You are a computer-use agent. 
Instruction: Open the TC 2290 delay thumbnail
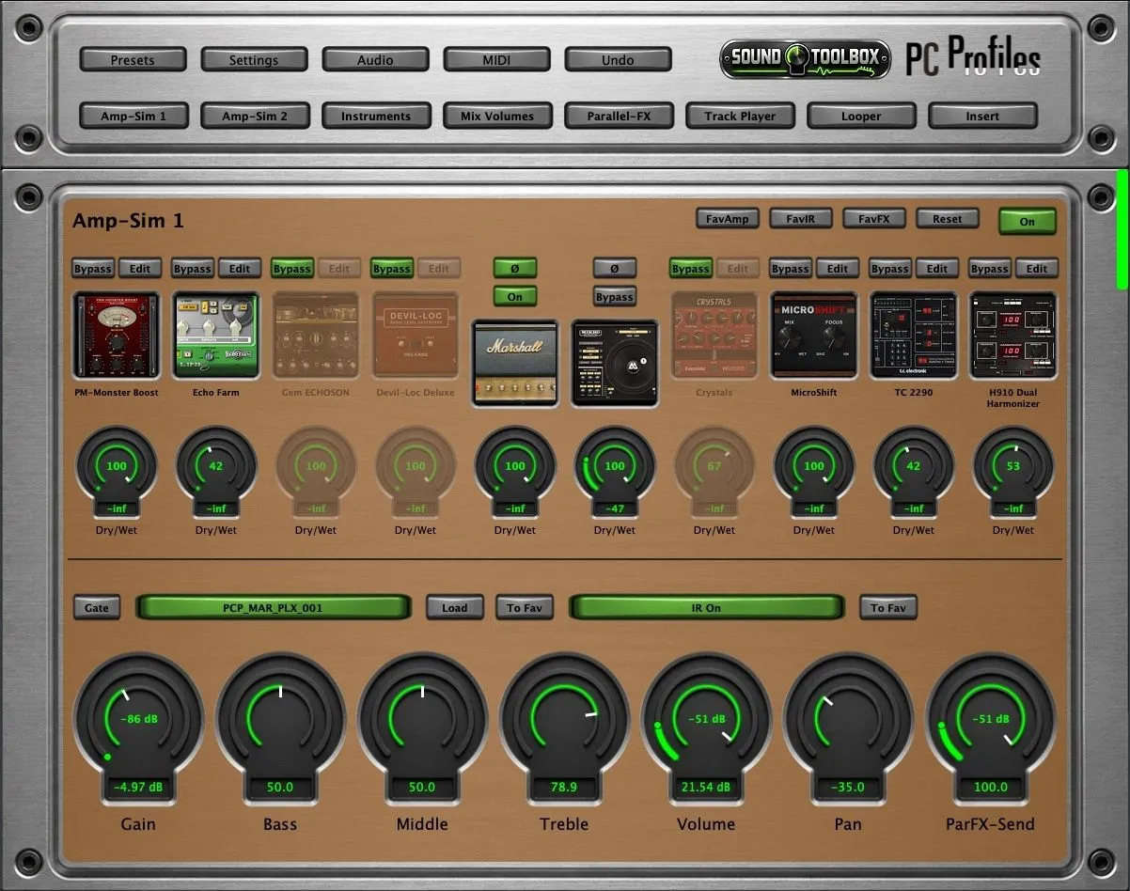914,336
